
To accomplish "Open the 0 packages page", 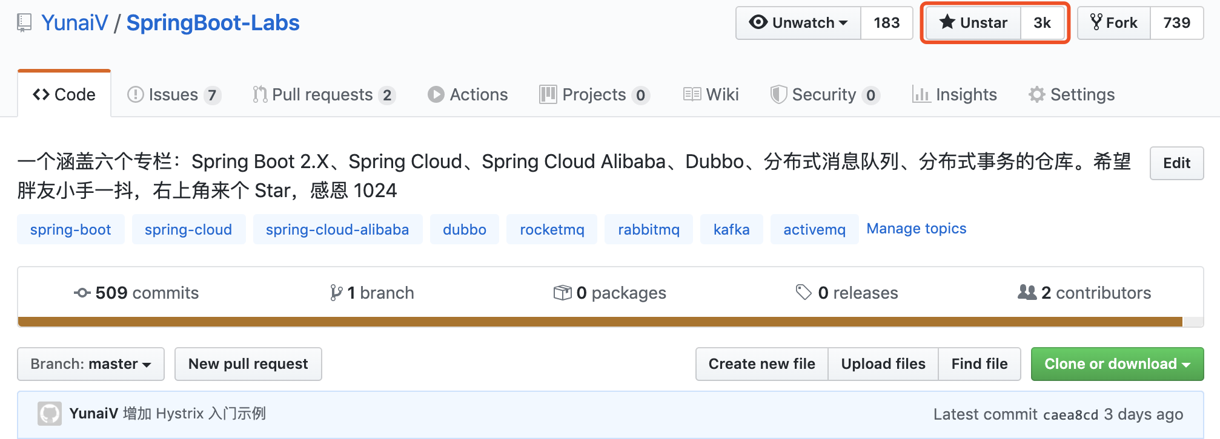I will pos(610,293).
